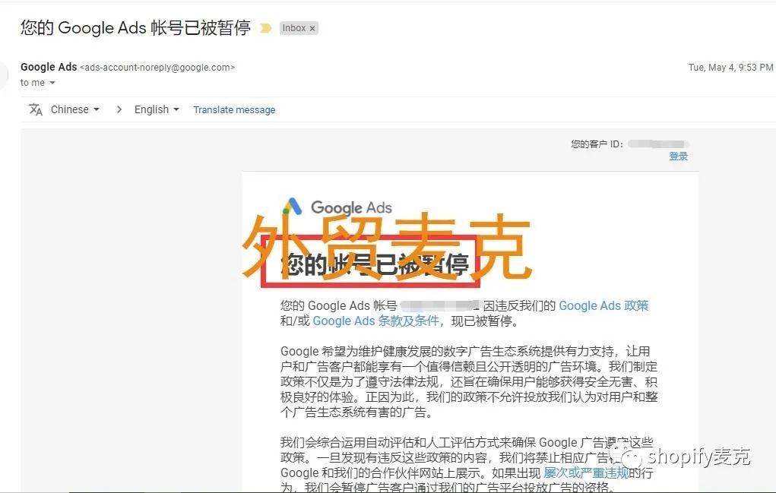
Task: Expand recipient details arrow next to 'to me'
Action: pos(52,83)
